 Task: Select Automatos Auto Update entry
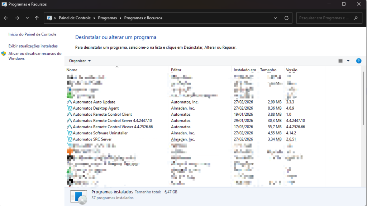[94, 102]
